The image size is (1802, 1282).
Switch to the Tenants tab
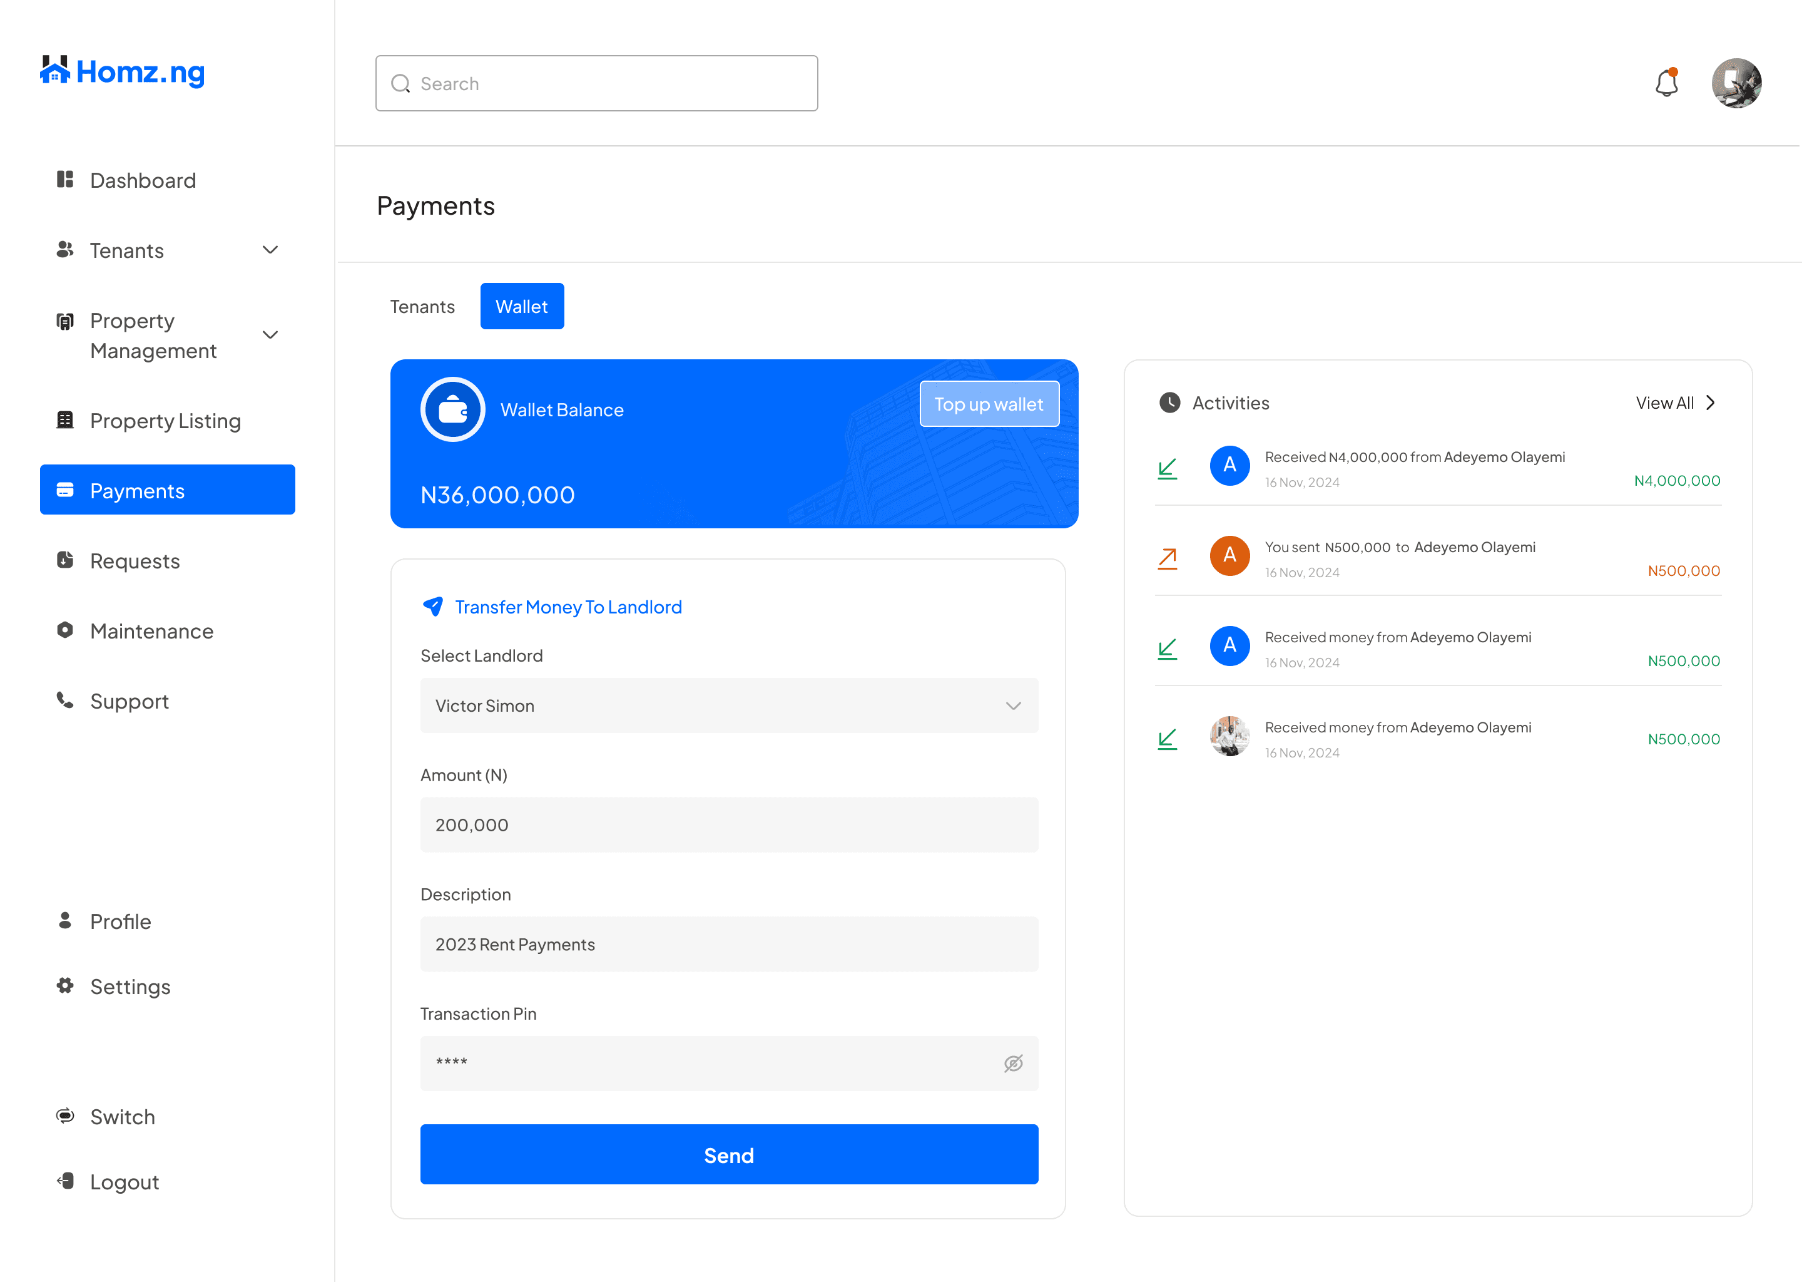(x=422, y=306)
